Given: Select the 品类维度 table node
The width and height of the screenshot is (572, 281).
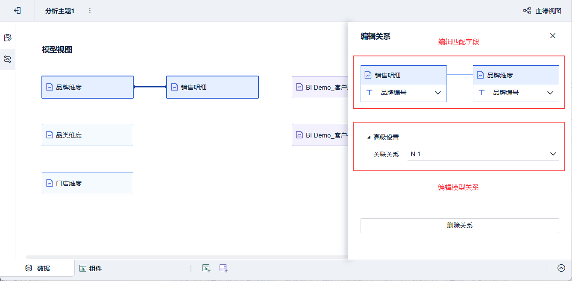Looking at the screenshot, I should pyautogui.click(x=88, y=135).
